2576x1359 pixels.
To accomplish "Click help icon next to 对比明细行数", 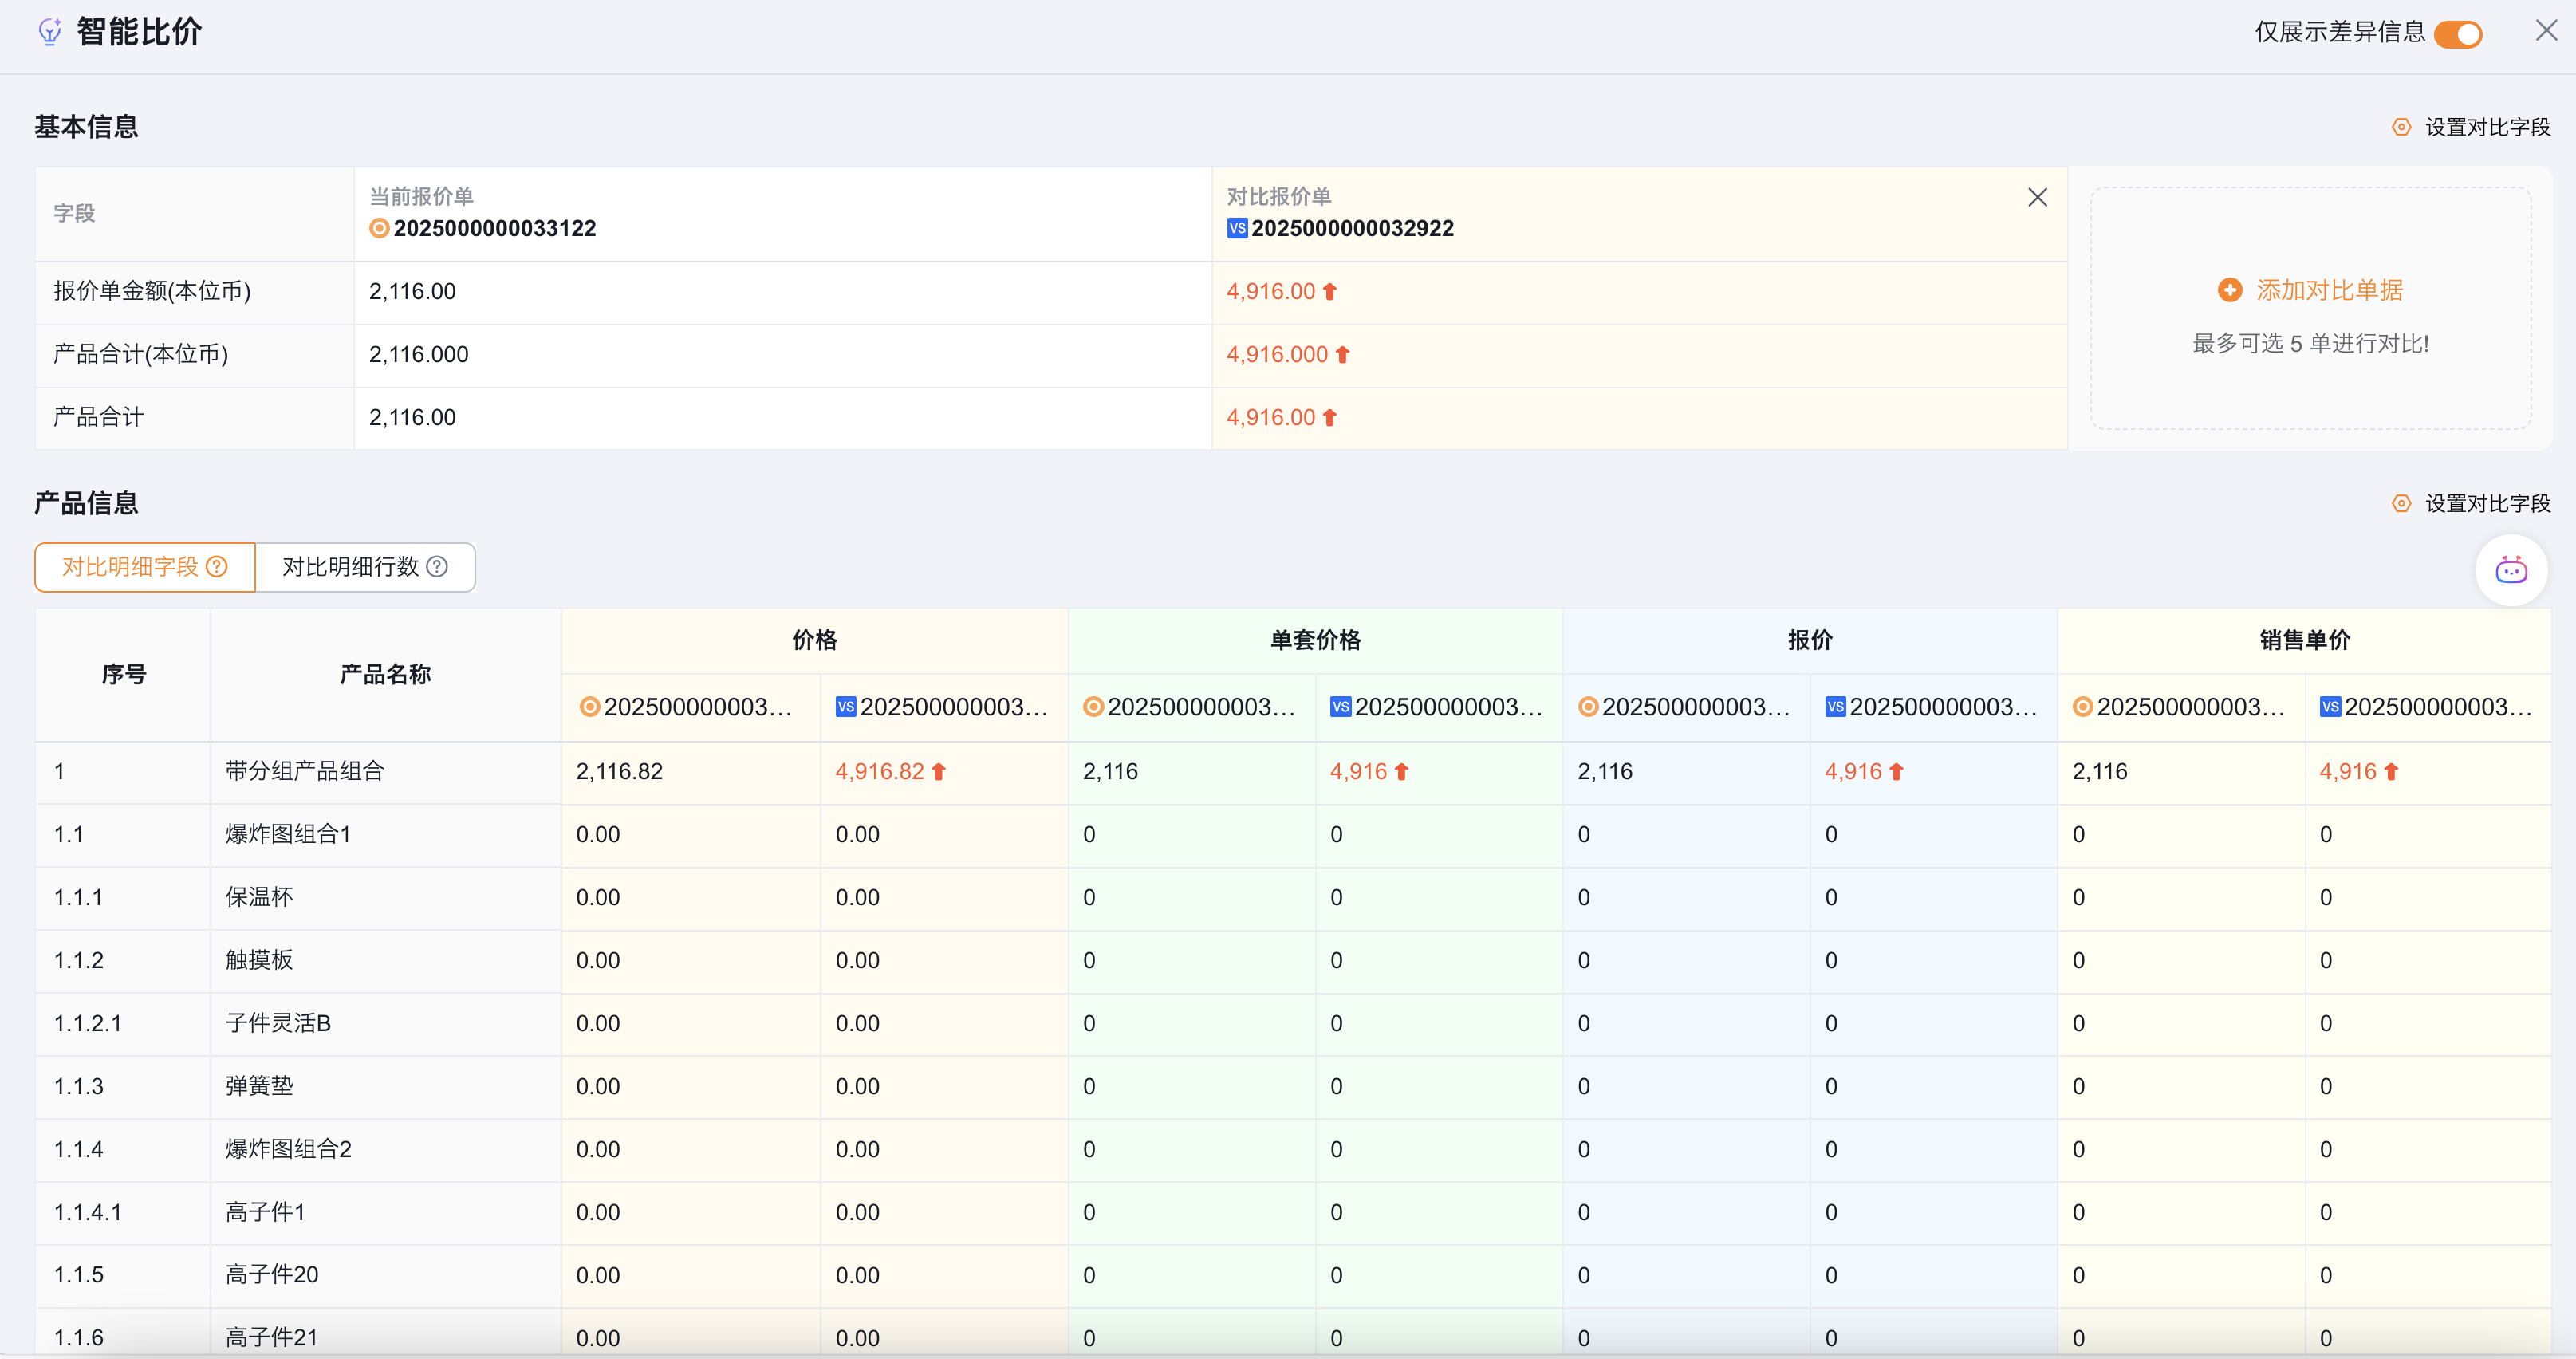I will (437, 568).
